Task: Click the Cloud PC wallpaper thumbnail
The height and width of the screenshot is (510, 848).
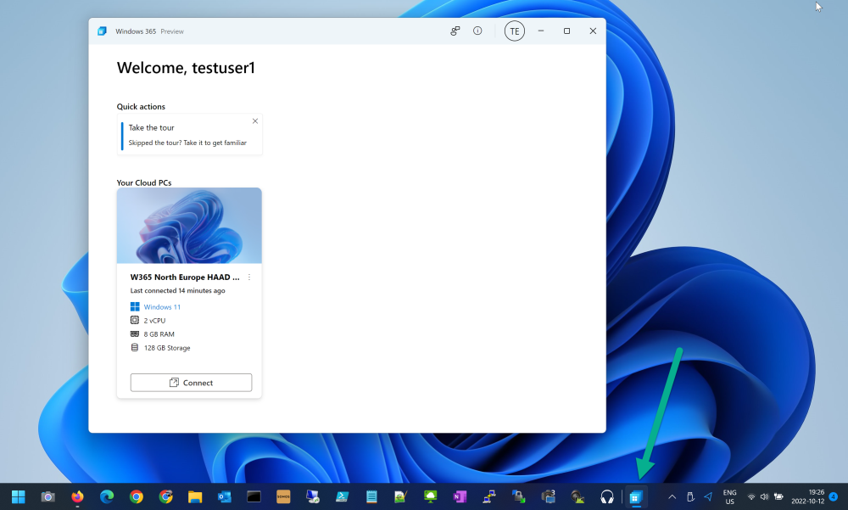Action: pos(189,226)
